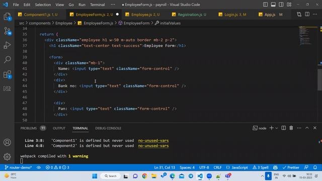Open Source Control view

click(7, 31)
